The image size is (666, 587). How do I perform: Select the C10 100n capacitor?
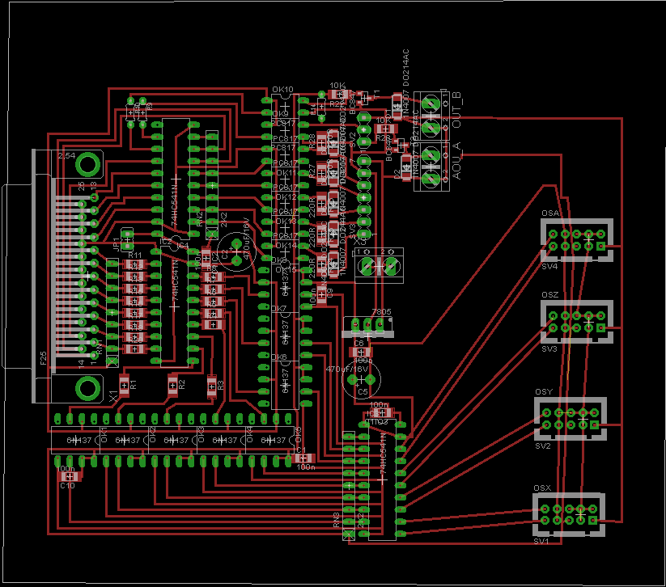pyautogui.click(x=67, y=478)
